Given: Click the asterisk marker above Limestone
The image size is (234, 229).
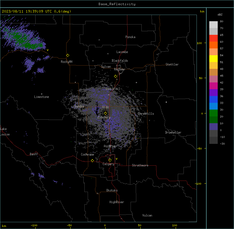Looking at the screenshot, I should coord(42,94).
